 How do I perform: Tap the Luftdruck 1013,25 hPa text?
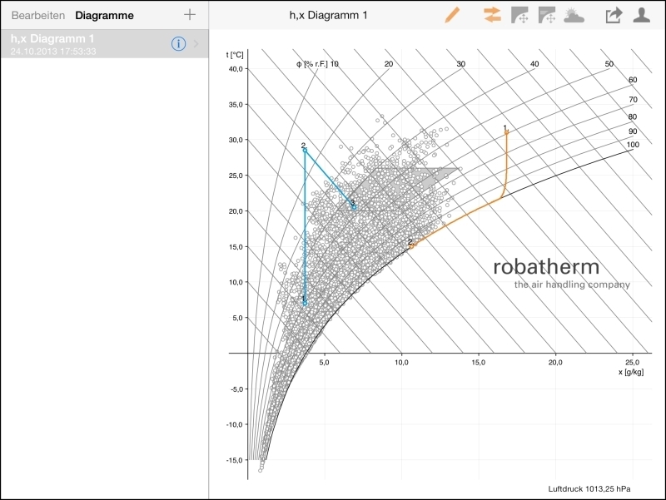pos(589,489)
